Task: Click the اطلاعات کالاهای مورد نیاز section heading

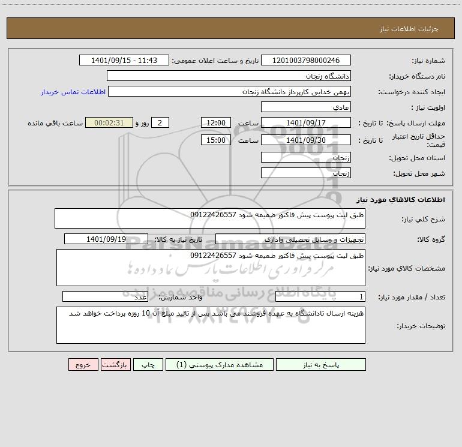Action: 401,200
